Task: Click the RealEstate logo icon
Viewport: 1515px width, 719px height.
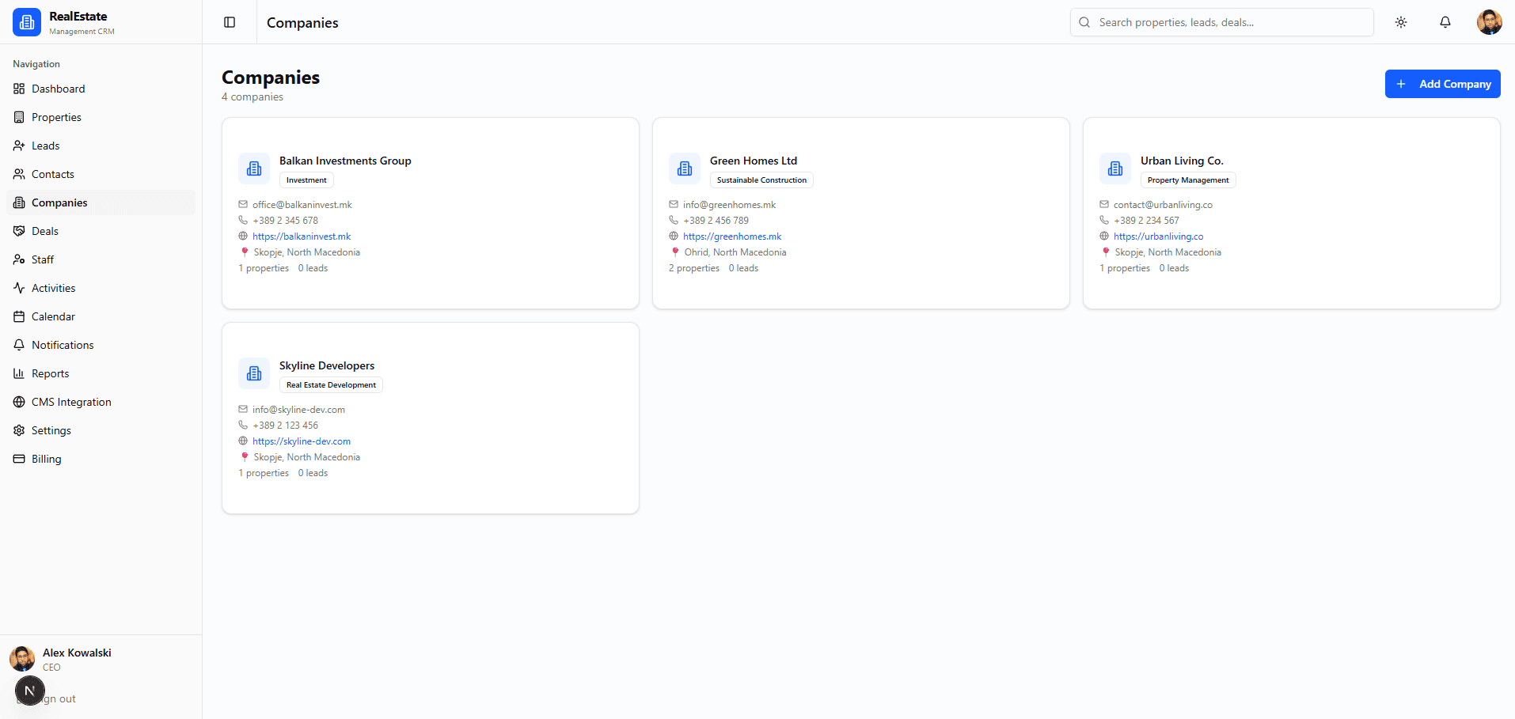Action: pos(27,22)
